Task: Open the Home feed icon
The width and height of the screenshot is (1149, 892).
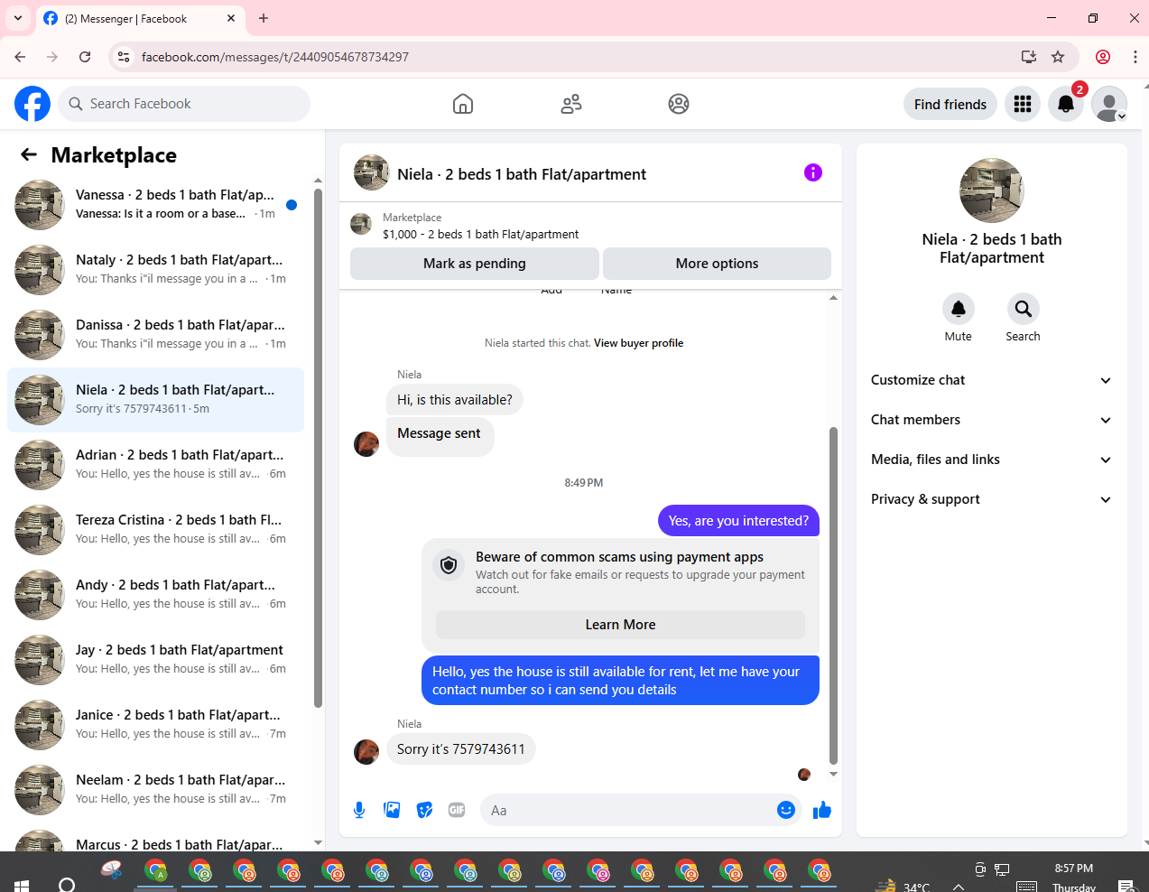Action: click(x=463, y=104)
